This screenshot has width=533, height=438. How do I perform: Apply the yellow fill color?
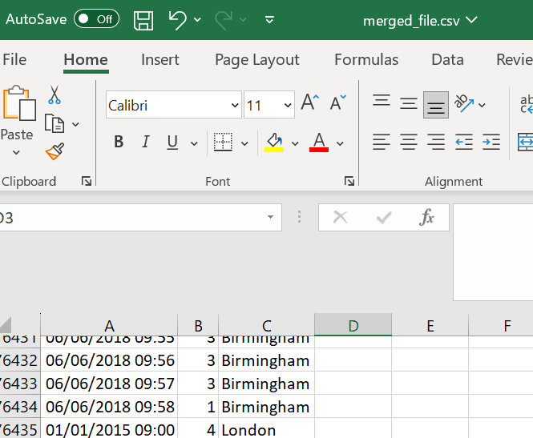point(274,143)
